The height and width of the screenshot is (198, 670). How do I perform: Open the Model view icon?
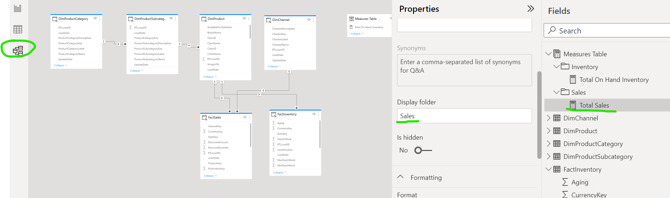[18, 51]
